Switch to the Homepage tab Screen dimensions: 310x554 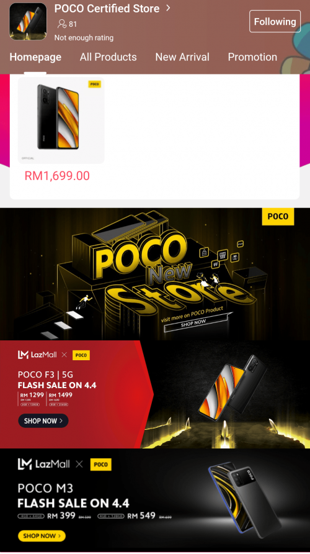click(x=35, y=57)
